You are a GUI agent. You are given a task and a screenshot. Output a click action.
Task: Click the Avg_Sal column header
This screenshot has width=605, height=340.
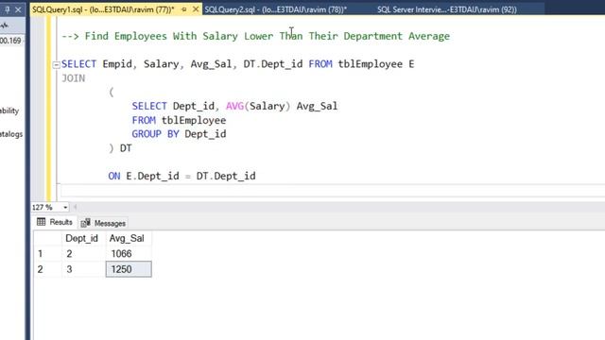[x=129, y=239]
